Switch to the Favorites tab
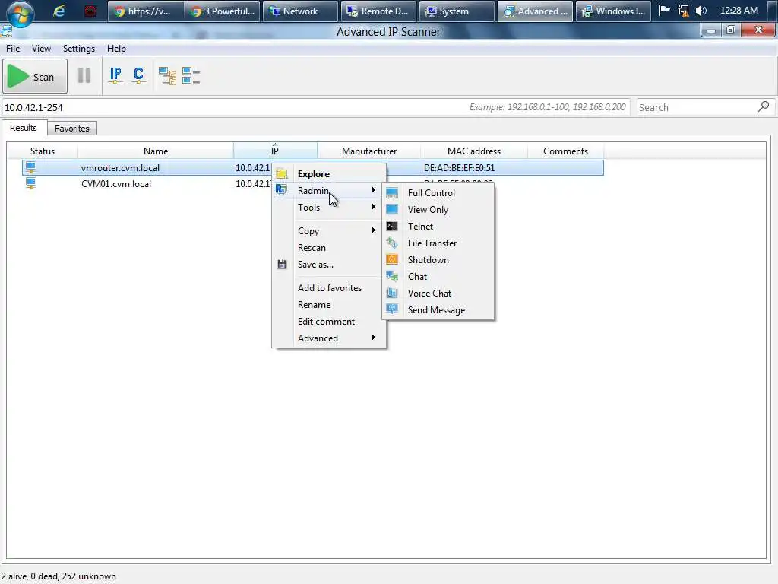This screenshot has width=778, height=584. click(72, 128)
